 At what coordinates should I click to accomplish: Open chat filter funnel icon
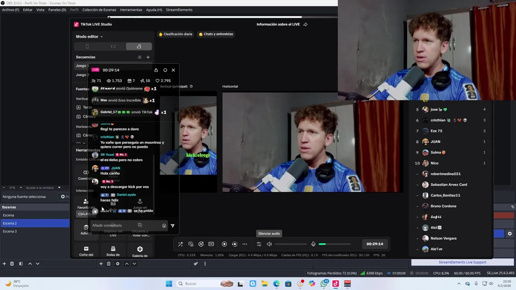coord(173,226)
